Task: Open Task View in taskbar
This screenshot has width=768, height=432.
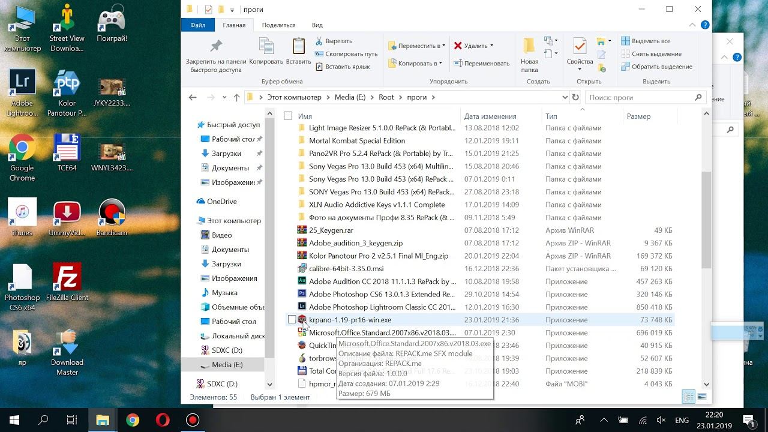Action: [x=72, y=420]
